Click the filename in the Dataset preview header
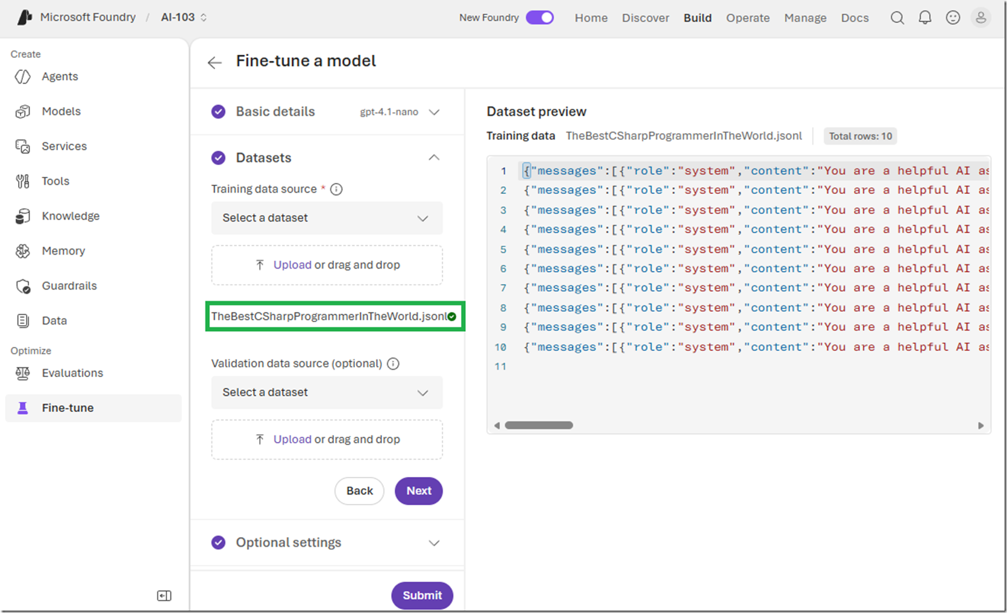The image size is (1007, 613). 684,136
